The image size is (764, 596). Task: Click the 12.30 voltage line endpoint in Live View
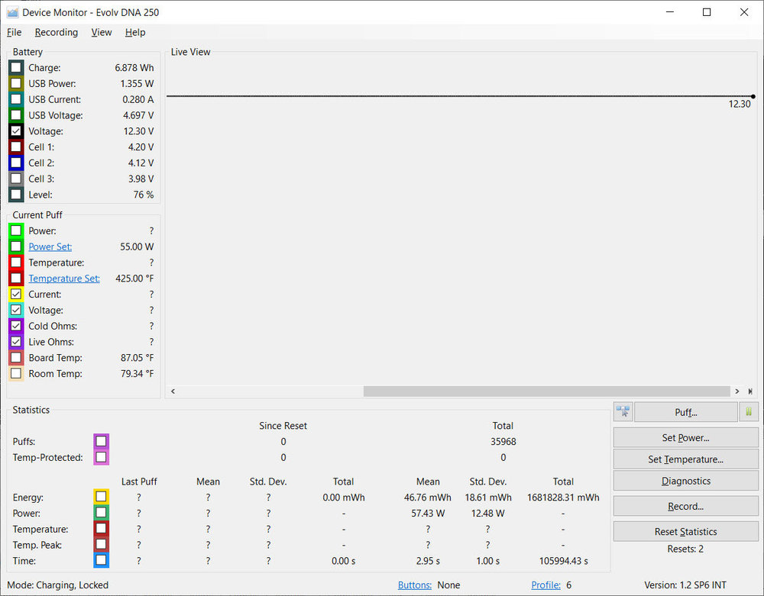pyautogui.click(x=753, y=96)
